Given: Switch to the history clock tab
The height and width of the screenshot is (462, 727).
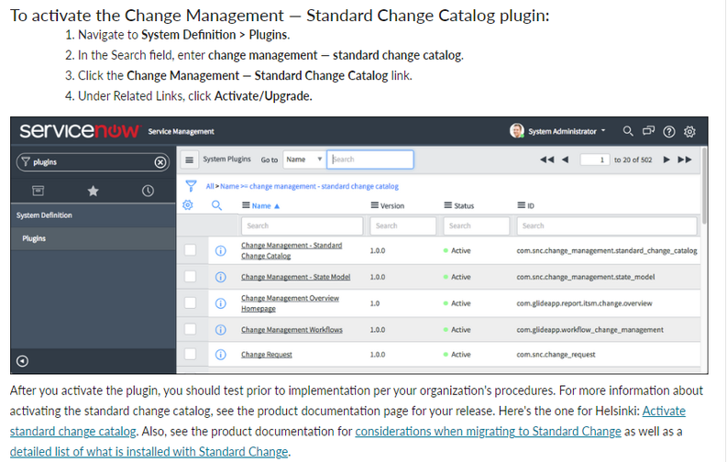Looking at the screenshot, I should (x=148, y=191).
